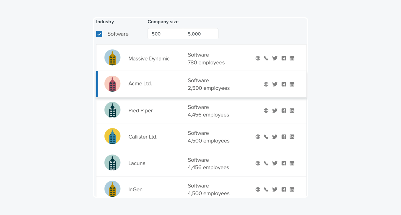Click the Massive Dynamic company name
The width and height of the screenshot is (401, 215).
tap(149, 58)
